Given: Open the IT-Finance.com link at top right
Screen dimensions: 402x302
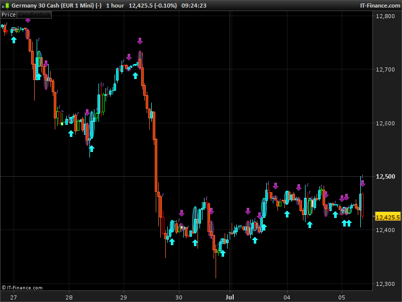Looking at the screenshot, I should (380, 6).
